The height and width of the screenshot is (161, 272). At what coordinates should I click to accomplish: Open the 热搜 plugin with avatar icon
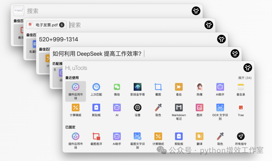click(200, 89)
